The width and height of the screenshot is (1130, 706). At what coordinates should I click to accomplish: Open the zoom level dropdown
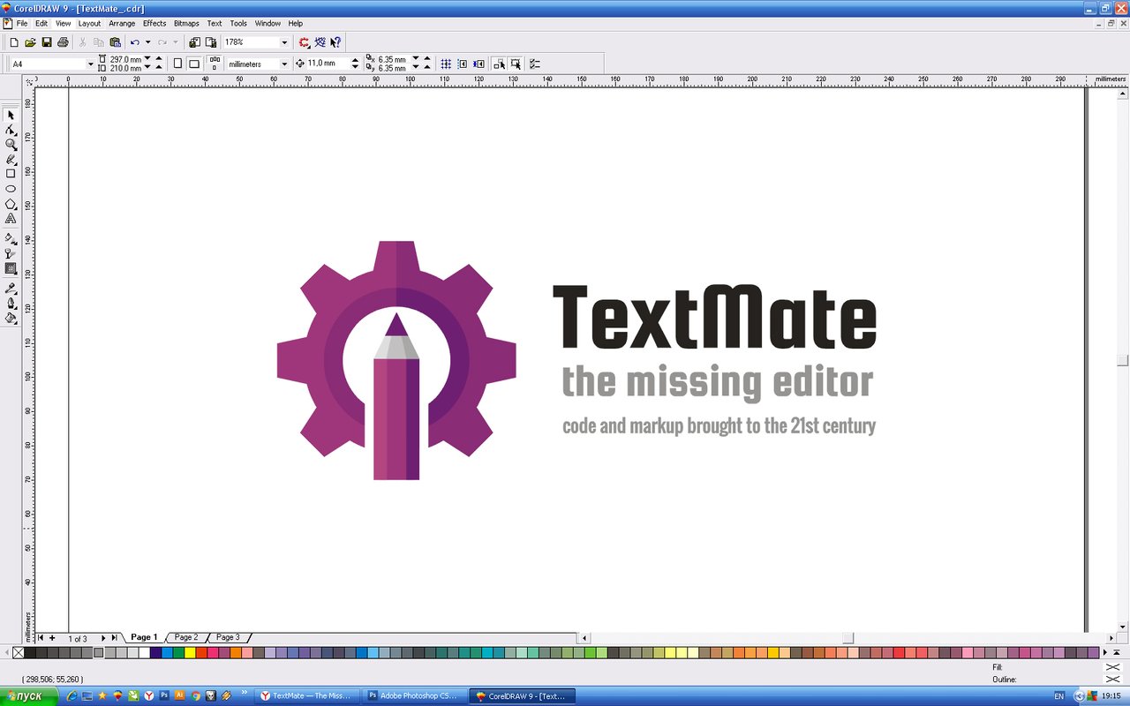click(x=284, y=41)
